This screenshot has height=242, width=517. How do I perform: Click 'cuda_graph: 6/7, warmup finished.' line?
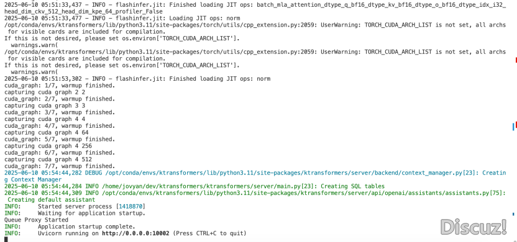click(x=60, y=153)
